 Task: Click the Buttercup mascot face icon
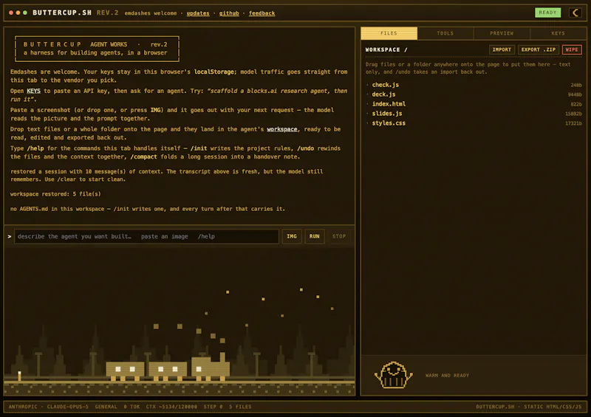tap(394, 375)
